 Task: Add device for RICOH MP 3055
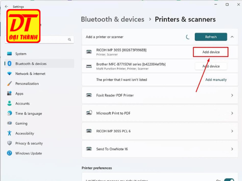tap(211, 52)
